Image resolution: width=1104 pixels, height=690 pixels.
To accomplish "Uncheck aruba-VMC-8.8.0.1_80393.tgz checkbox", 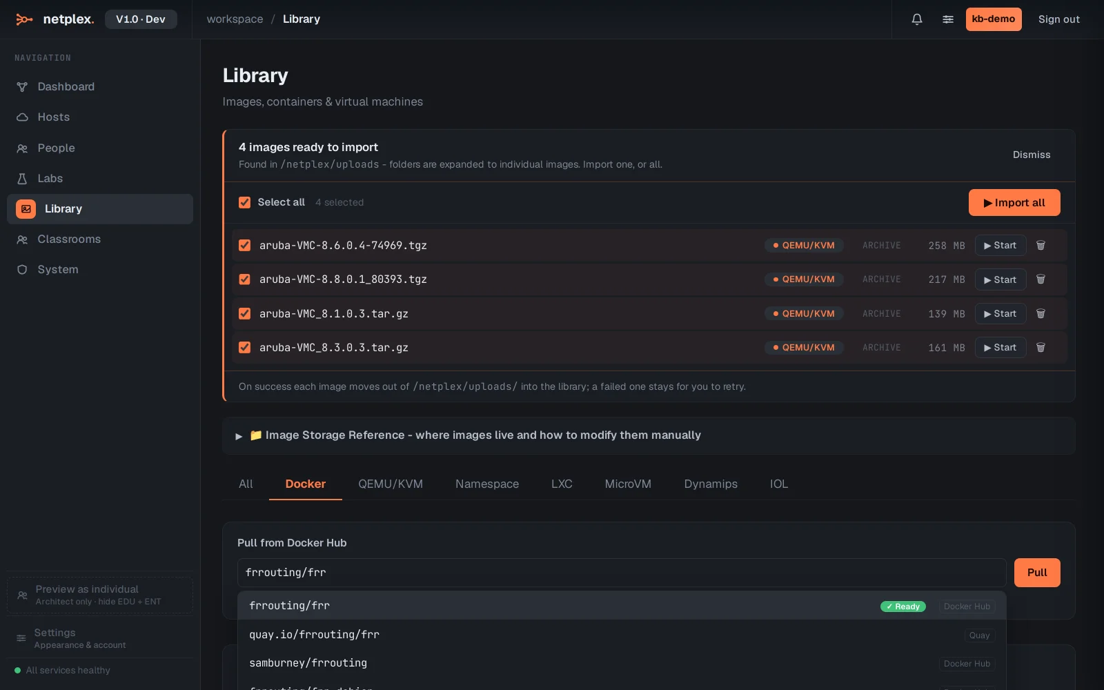I will [x=244, y=279].
